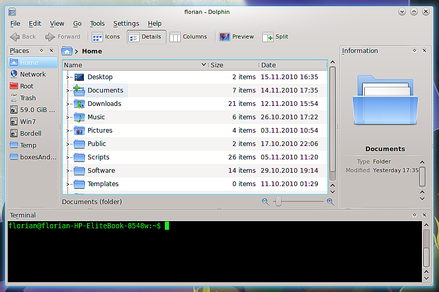This screenshot has width=439, height=292.
Task: Open the Settings menu
Action: tap(126, 23)
